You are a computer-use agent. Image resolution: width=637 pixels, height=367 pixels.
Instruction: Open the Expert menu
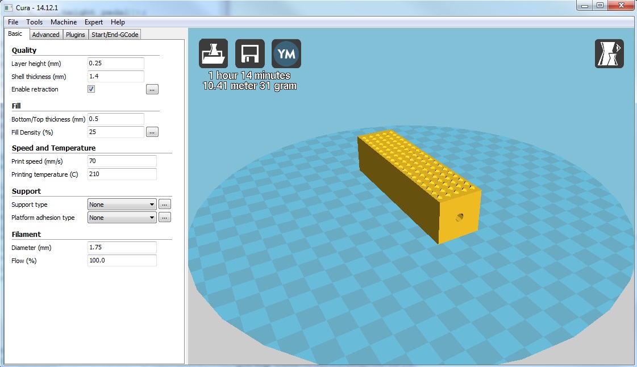tap(94, 22)
